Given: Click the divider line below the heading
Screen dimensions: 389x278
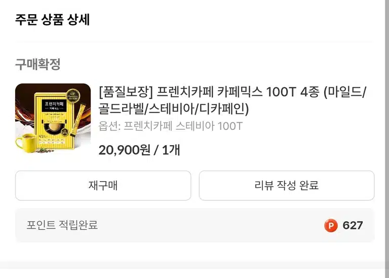Looking at the screenshot, I should pyautogui.click(x=194, y=41).
